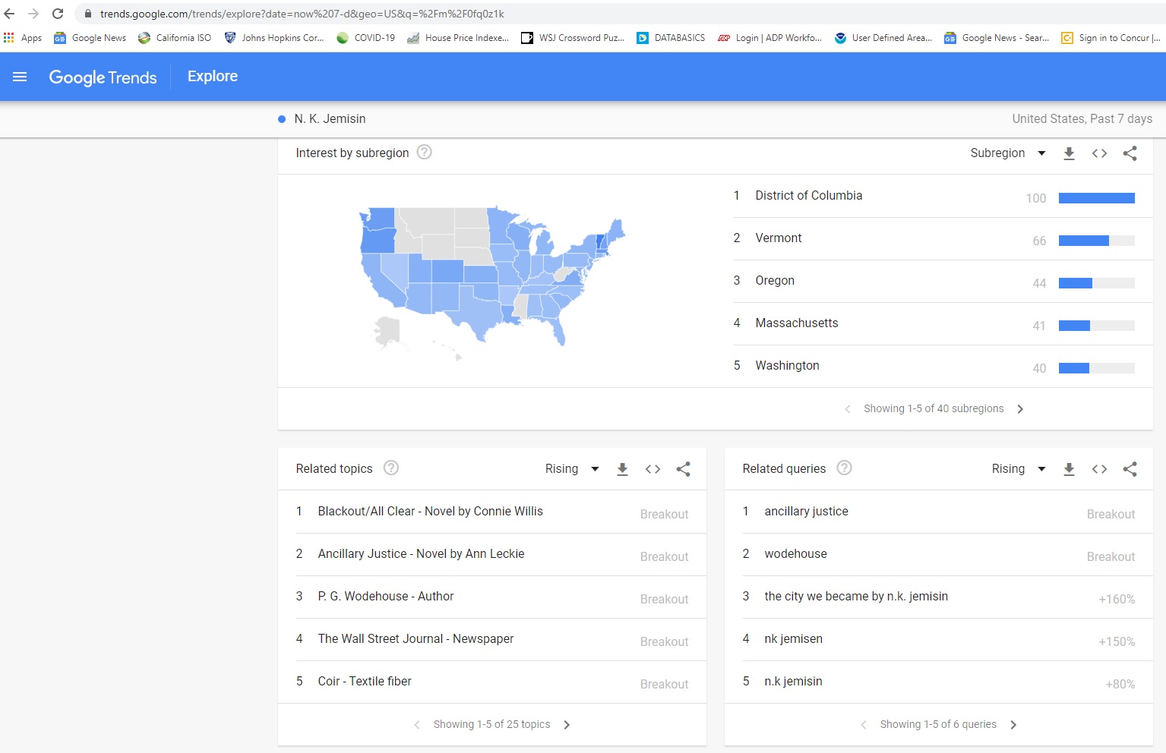Select the Oregon subregion row

point(943,282)
